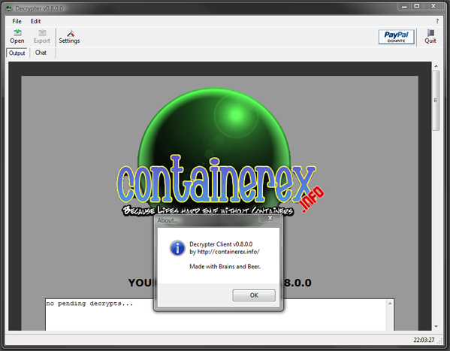Click the Decrypter app icon in title bar
Viewport: 450px width, 351px height.
[9, 8]
